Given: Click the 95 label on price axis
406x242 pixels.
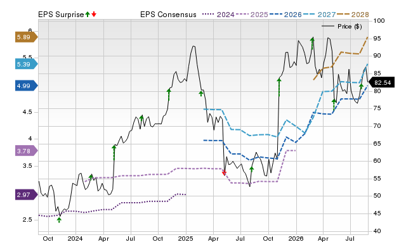Looking at the screenshot, I should (x=377, y=39).
